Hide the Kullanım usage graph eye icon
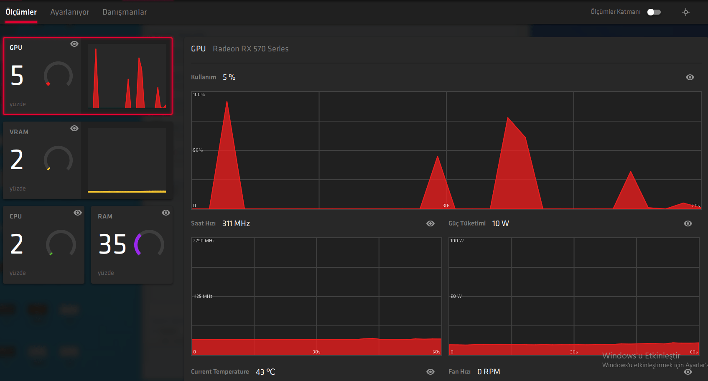 (x=690, y=77)
